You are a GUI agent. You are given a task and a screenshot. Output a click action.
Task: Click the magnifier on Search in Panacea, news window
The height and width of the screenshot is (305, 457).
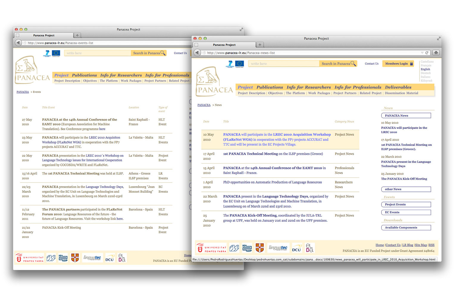pos(353,63)
